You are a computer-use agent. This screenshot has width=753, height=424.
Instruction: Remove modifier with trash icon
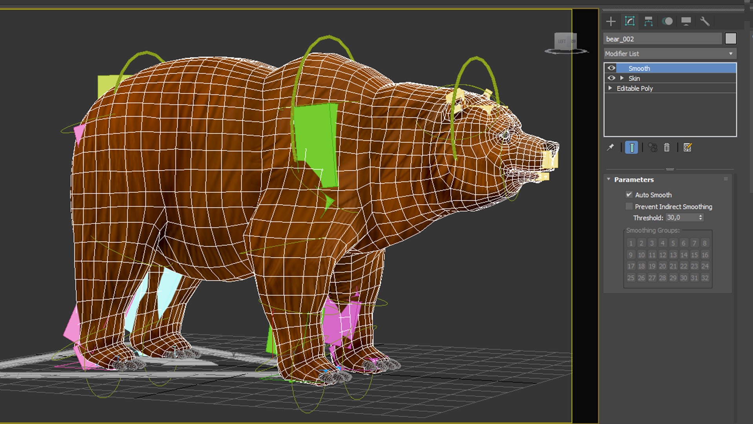coord(667,148)
